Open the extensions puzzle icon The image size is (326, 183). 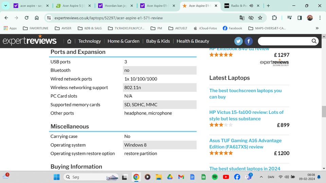[x=274, y=18]
